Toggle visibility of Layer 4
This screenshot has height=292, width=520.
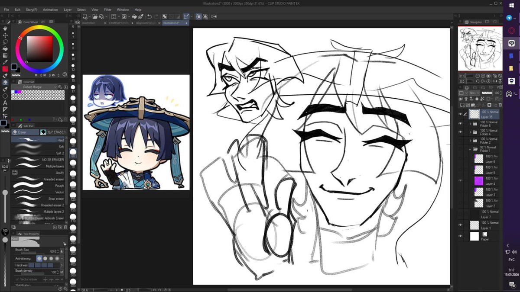point(461,181)
